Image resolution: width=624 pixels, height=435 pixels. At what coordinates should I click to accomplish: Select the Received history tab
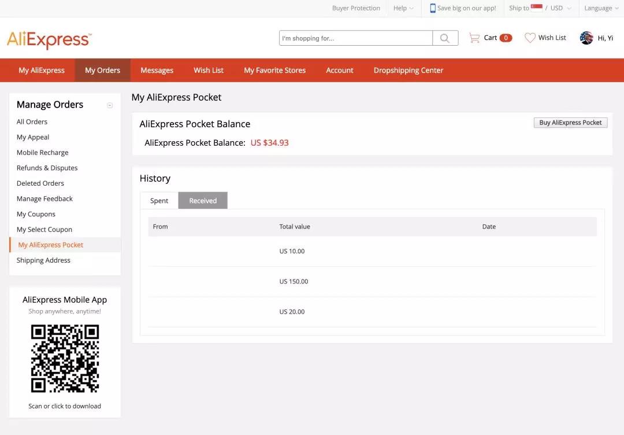203,201
